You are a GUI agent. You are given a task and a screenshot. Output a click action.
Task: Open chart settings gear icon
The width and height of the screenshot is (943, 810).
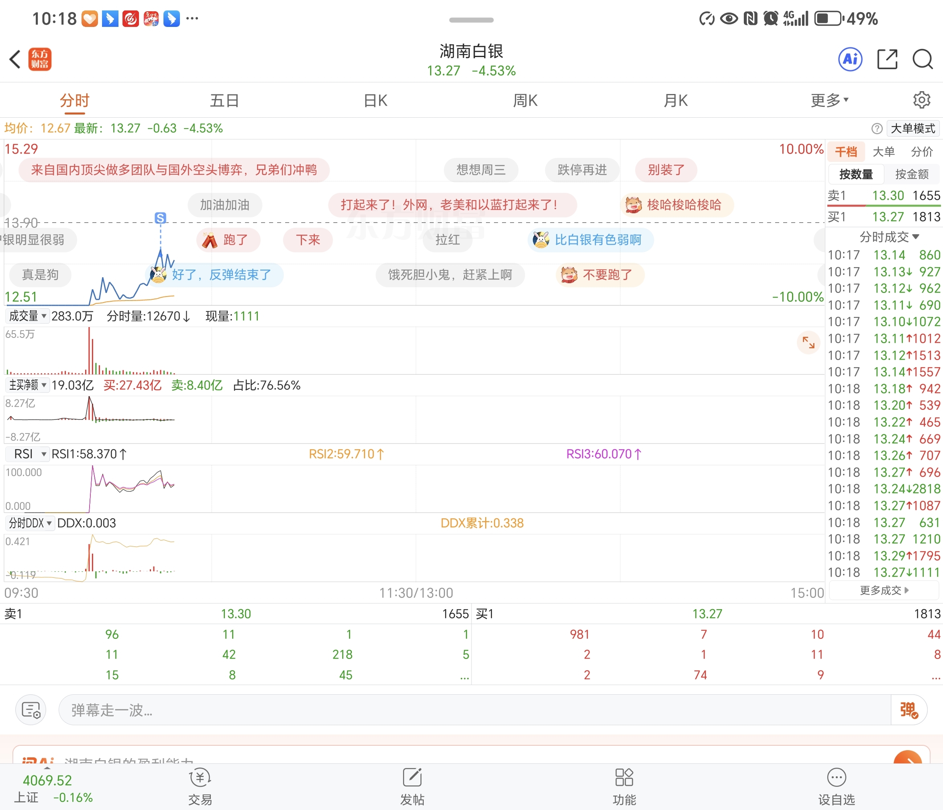tap(921, 100)
